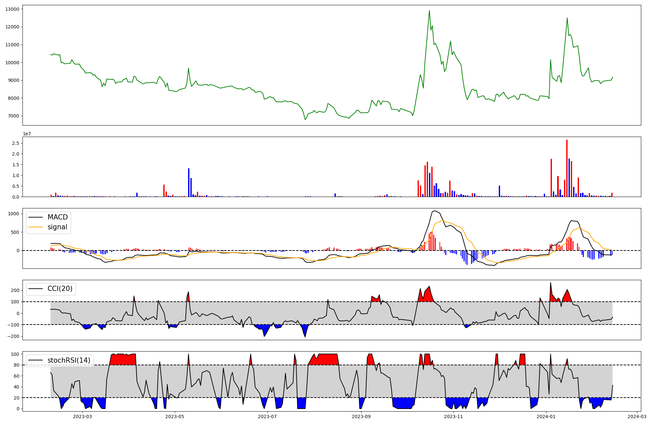
Task: Click the 7000 price axis label
Action: (x=13, y=116)
